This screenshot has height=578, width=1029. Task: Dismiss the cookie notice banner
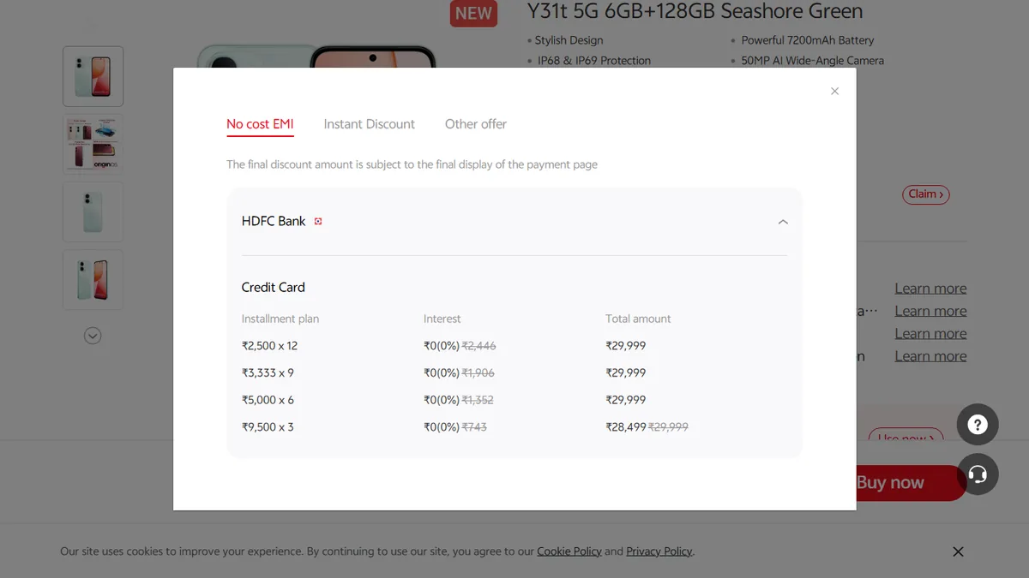click(x=958, y=551)
